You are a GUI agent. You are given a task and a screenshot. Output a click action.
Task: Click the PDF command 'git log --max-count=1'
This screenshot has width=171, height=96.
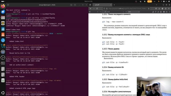coord(113,22)
